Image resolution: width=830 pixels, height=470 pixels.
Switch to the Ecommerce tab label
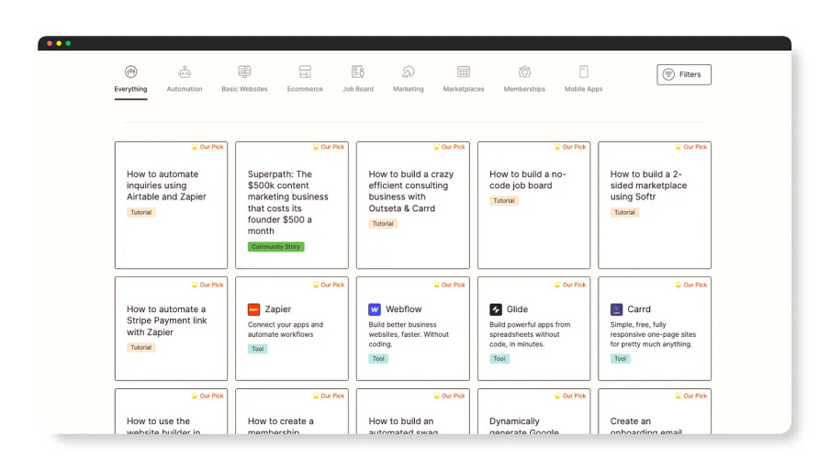(x=305, y=89)
